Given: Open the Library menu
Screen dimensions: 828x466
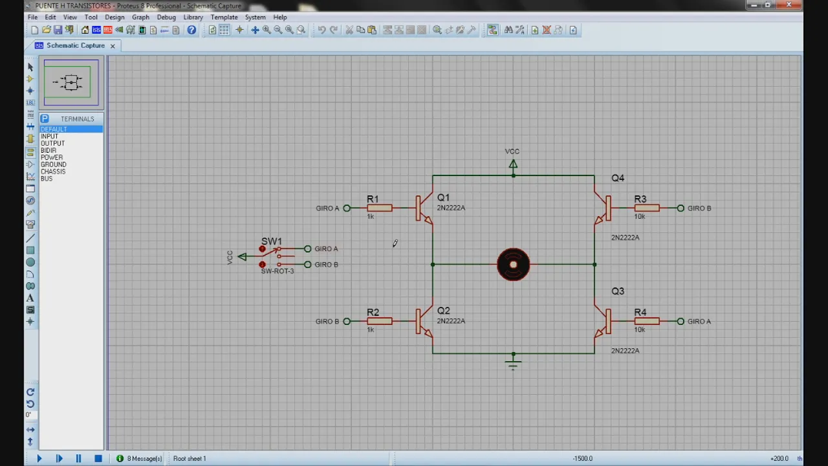Looking at the screenshot, I should tap(193, 17).
